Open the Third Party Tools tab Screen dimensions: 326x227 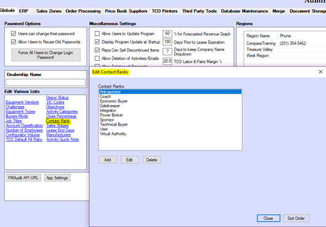pos(199,11)
